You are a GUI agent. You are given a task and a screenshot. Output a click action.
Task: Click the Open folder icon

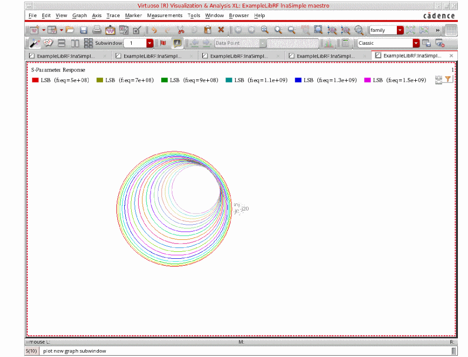(x=70, y=30)
